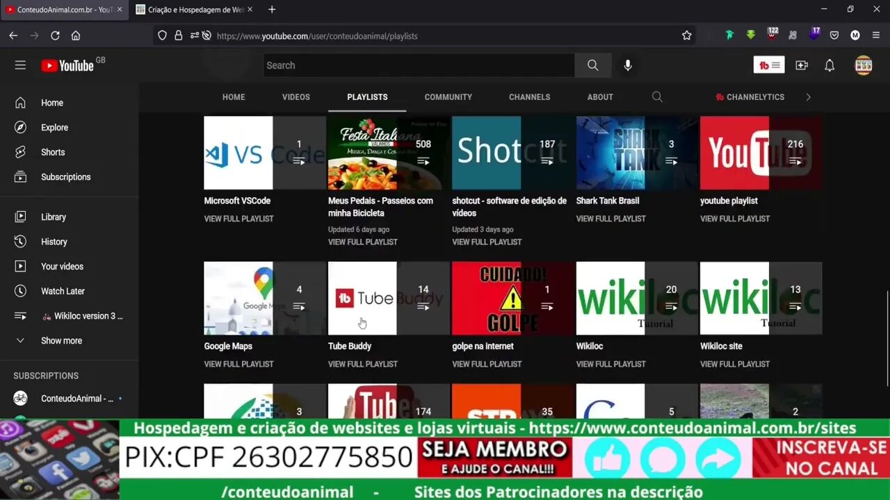Open the Create video icon
This screenshot has height=500, width=890.
point(802,65)
